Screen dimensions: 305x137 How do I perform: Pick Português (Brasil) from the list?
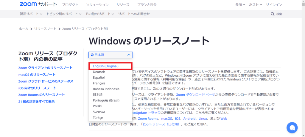[x=106, y=100]
